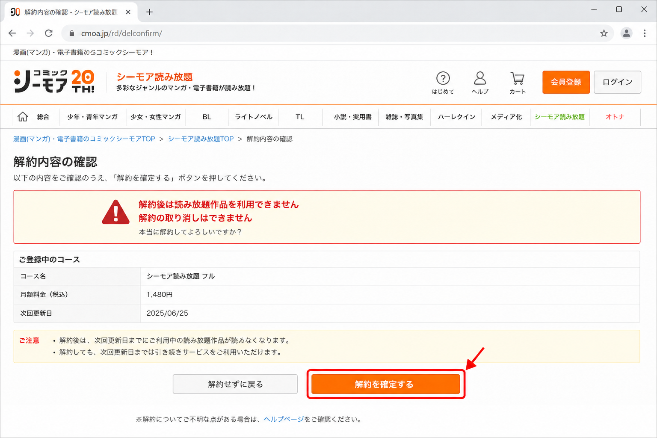Click the monthly fee 1,480円
Viewport: 657px width, 438px height.
(x=160, y=295)
